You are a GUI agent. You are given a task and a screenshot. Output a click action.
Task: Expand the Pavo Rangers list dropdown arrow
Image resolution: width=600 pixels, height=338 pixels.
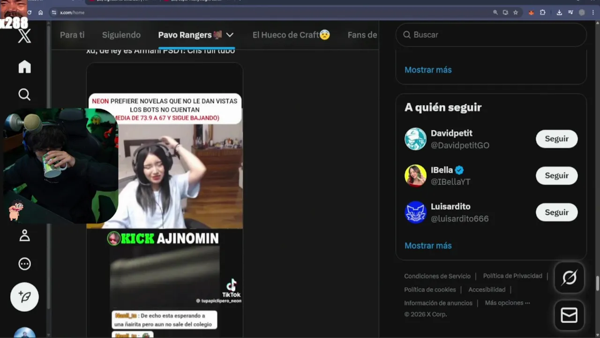click(x=230, y=35)
